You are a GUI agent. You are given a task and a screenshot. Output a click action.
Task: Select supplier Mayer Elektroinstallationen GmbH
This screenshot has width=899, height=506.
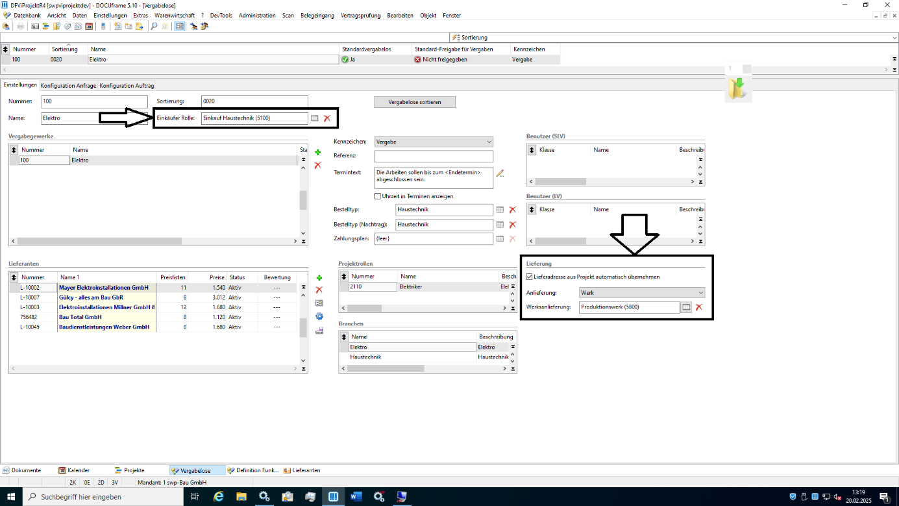103,287
